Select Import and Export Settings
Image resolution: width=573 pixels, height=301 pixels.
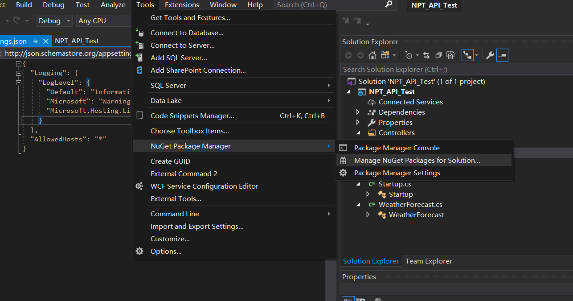point(233,226)
